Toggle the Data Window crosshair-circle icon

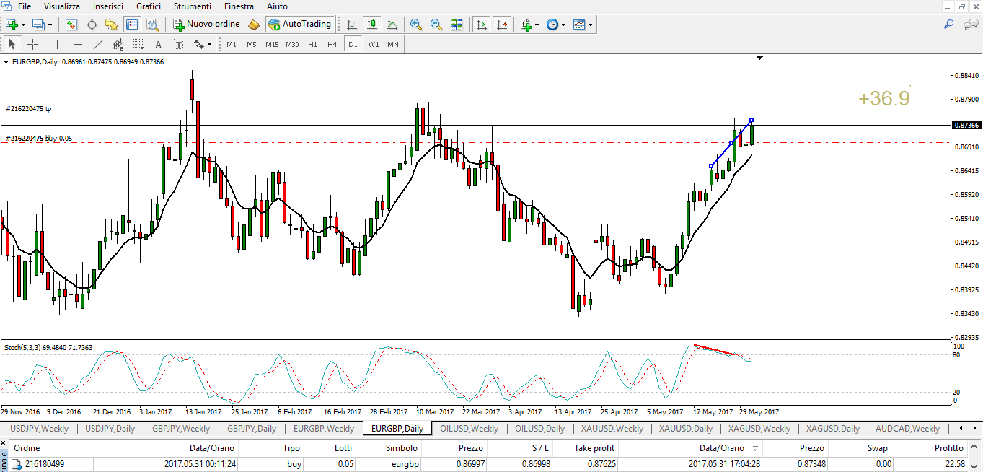pos(92,25)
